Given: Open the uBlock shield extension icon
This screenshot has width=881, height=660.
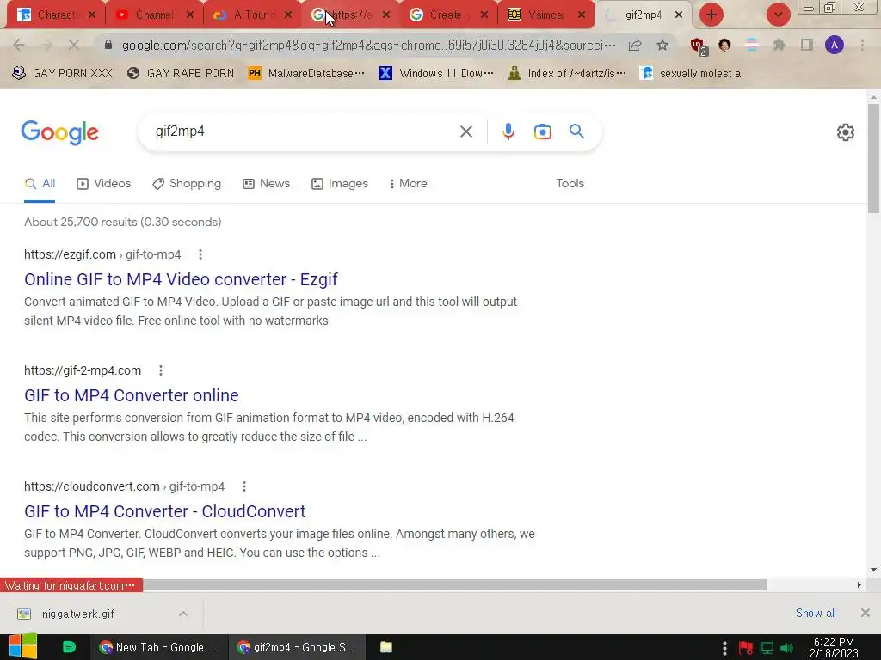Looking at the screenshot, I should point(699,46).
